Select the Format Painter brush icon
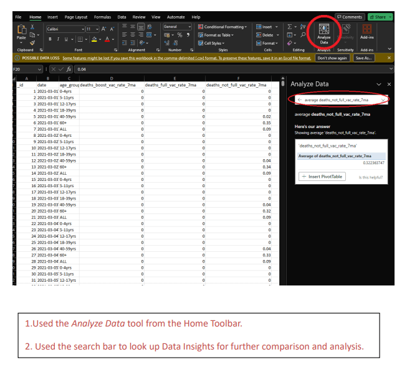 click(x=32, y=43)
